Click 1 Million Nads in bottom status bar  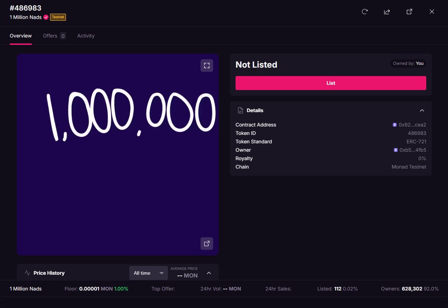point(26,289)
